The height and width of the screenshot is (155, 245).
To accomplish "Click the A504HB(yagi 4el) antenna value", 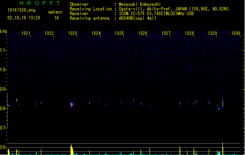I will (137, 18).
